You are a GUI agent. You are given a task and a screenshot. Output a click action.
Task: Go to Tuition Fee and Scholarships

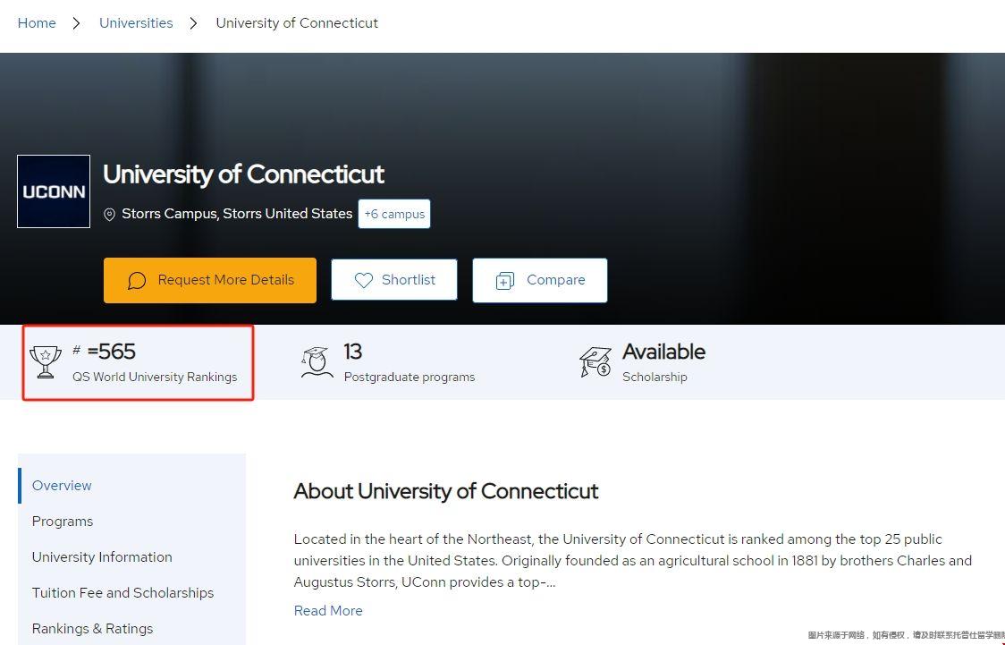[123, 593]
